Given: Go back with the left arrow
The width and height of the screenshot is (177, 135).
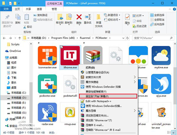Looking at the screenshot, I should (4, 38).
